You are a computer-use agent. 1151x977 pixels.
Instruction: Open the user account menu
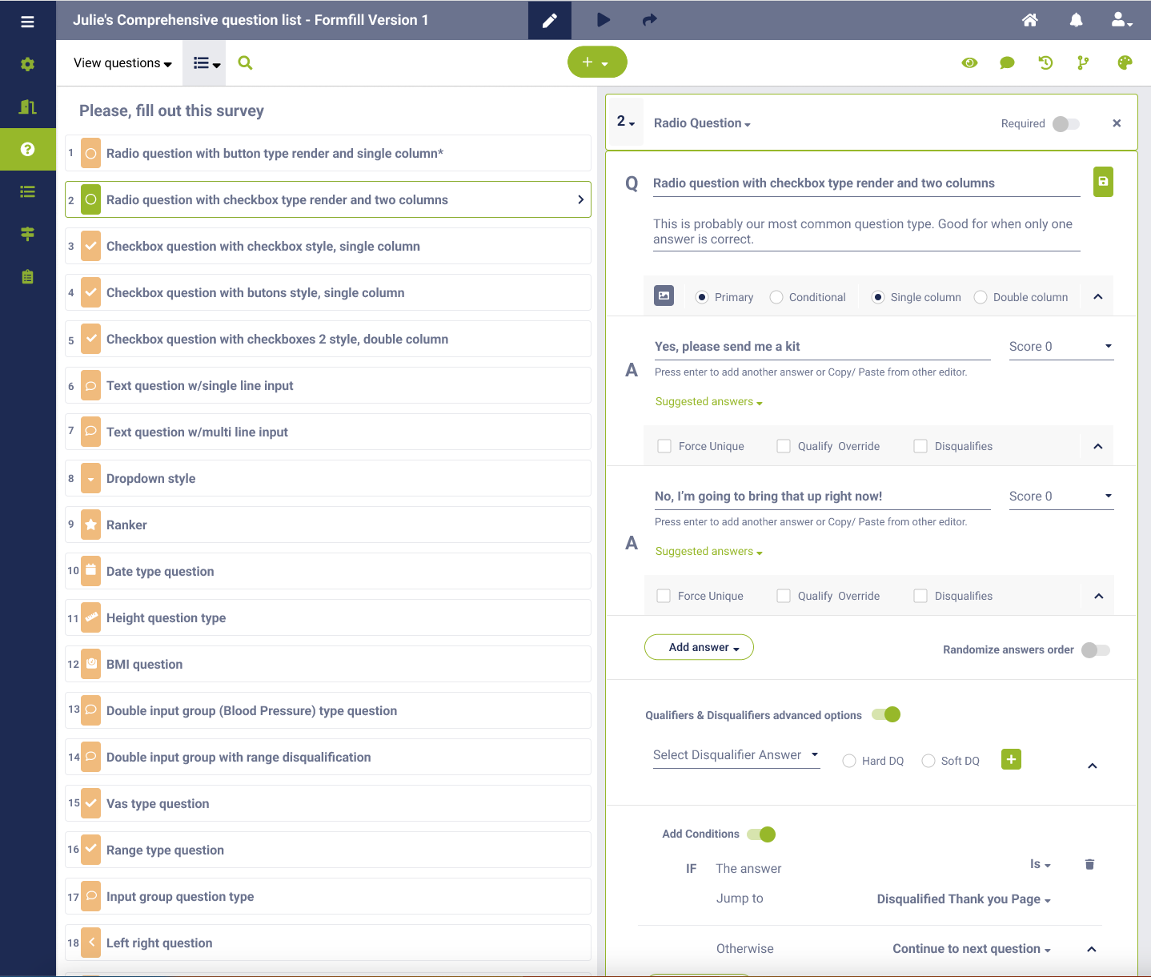click(1121, 20)
